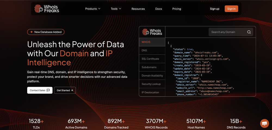Open the Domain Availablity tab
272x130 pixels.
pos(152,76)
